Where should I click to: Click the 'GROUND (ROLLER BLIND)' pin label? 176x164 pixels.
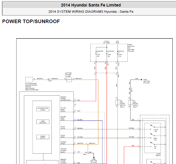point(63,150)
